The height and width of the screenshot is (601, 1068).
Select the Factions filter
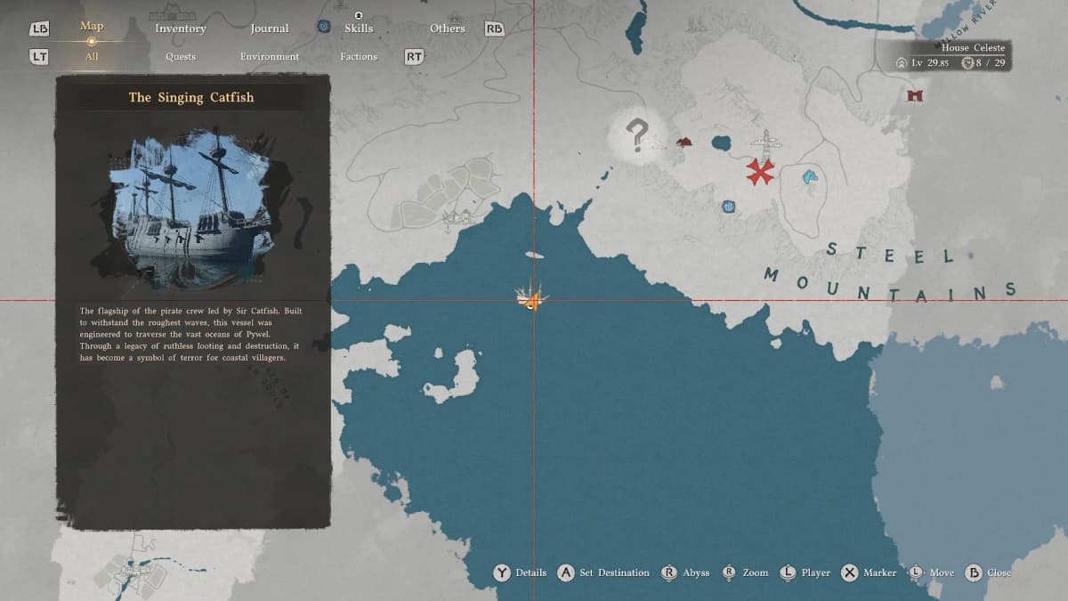coord(359,56)
